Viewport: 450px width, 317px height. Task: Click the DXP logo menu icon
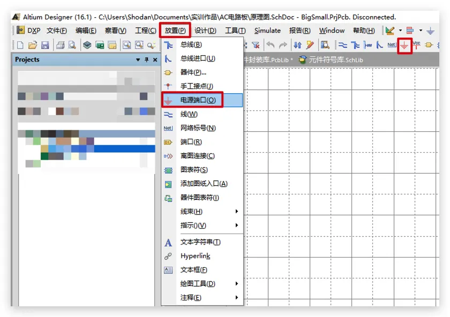(20, 30)
